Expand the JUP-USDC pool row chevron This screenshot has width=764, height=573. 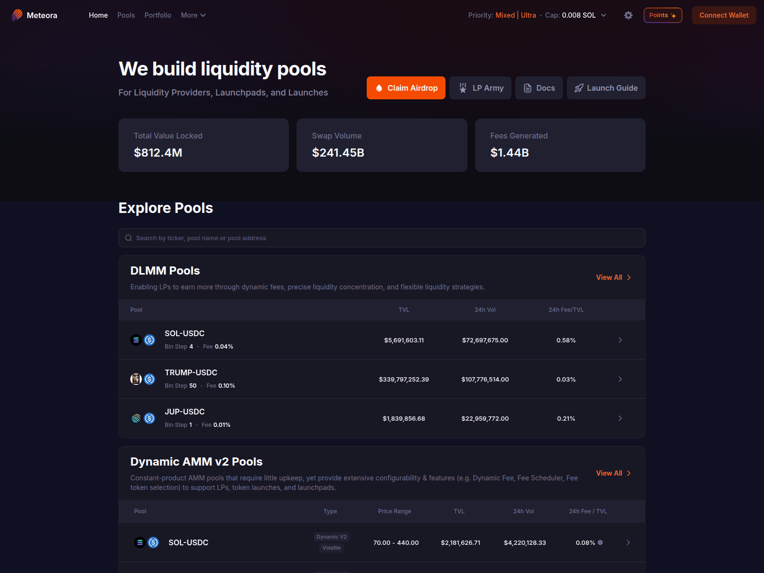click(x=620, y=418)
